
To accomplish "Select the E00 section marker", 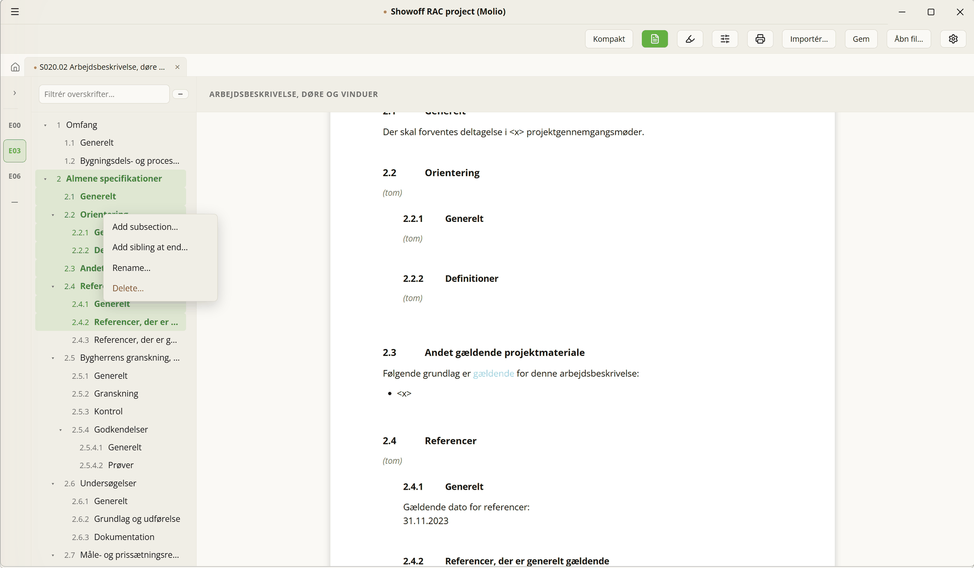I will pyautogui.click(x=15, y=126).
